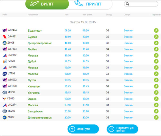Screen dimensions: 161x136
Task: Click the Вчасно status for Одеса flight
Action: tap(128, 99)
